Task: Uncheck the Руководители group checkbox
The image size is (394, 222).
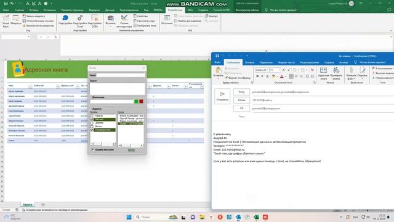Action: coord(92,130)
